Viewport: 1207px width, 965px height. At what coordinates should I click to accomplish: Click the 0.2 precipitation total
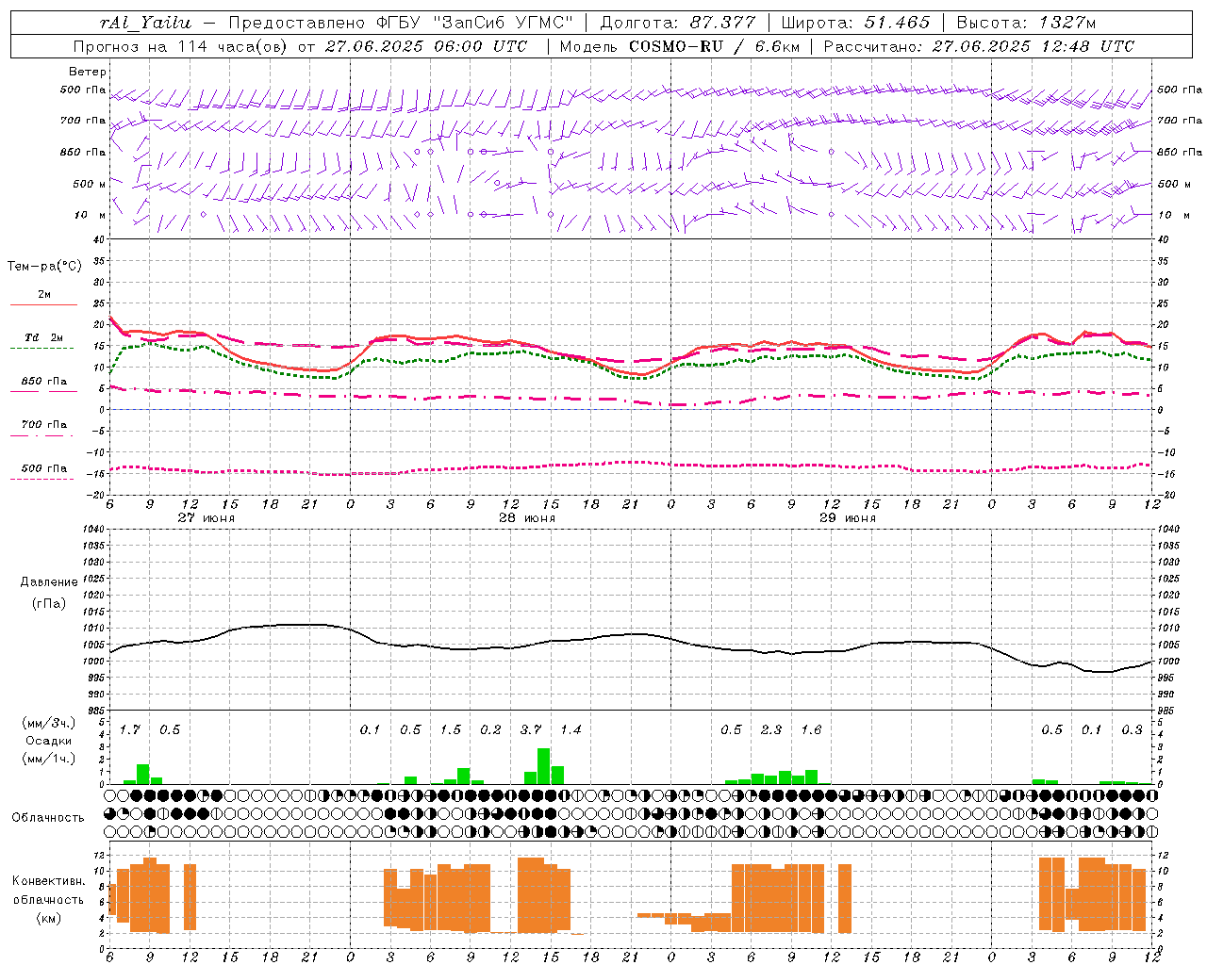(490, 729)
